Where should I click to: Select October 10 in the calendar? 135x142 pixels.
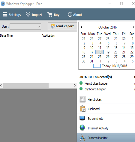click(x=91, y=48)
